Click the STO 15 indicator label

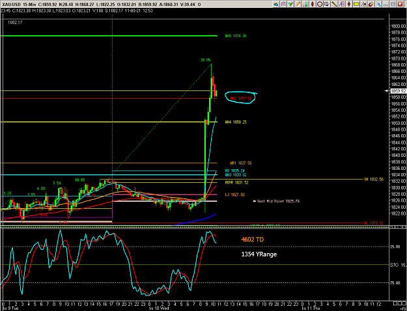click(x=398, y=265)
